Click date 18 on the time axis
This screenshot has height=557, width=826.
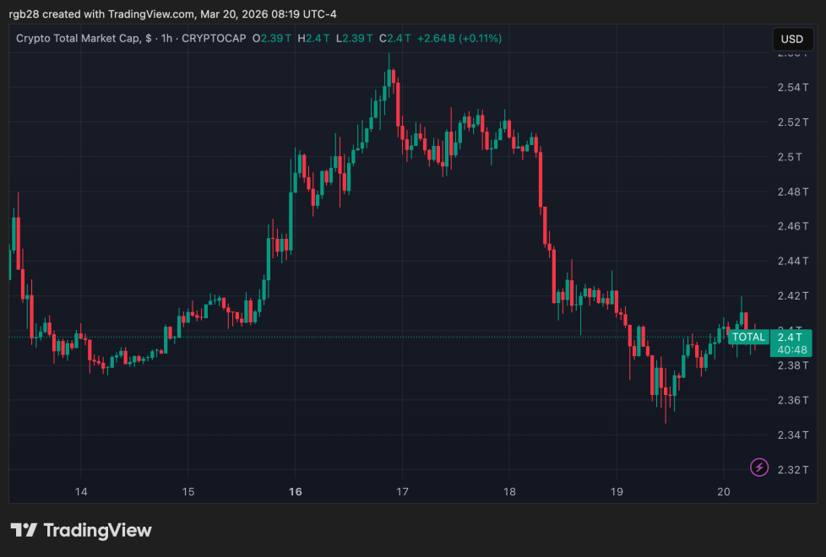509,491
